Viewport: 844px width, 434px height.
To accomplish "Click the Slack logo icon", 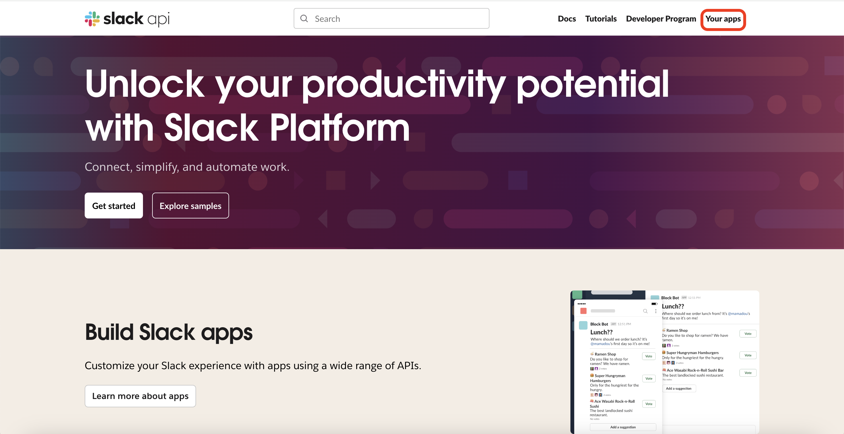I will [x=92, y=19].
